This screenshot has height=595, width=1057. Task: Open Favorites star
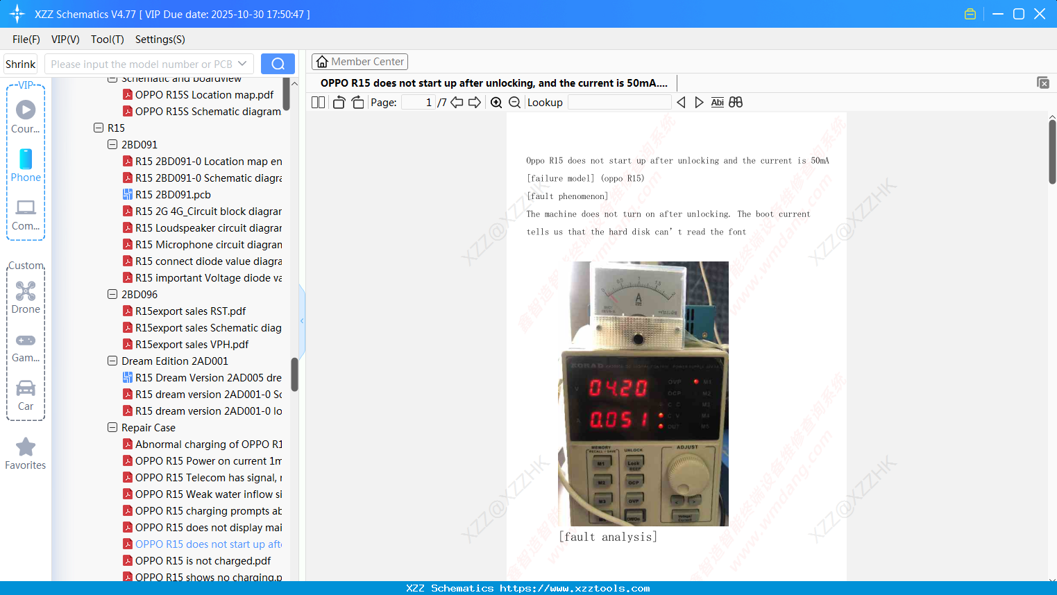[26, 454]
